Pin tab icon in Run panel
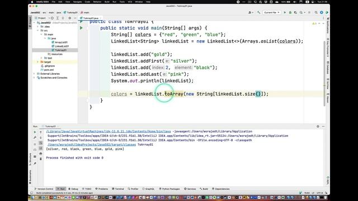The width and height of the screenshot is (358, 201). [x=35, y=164]
